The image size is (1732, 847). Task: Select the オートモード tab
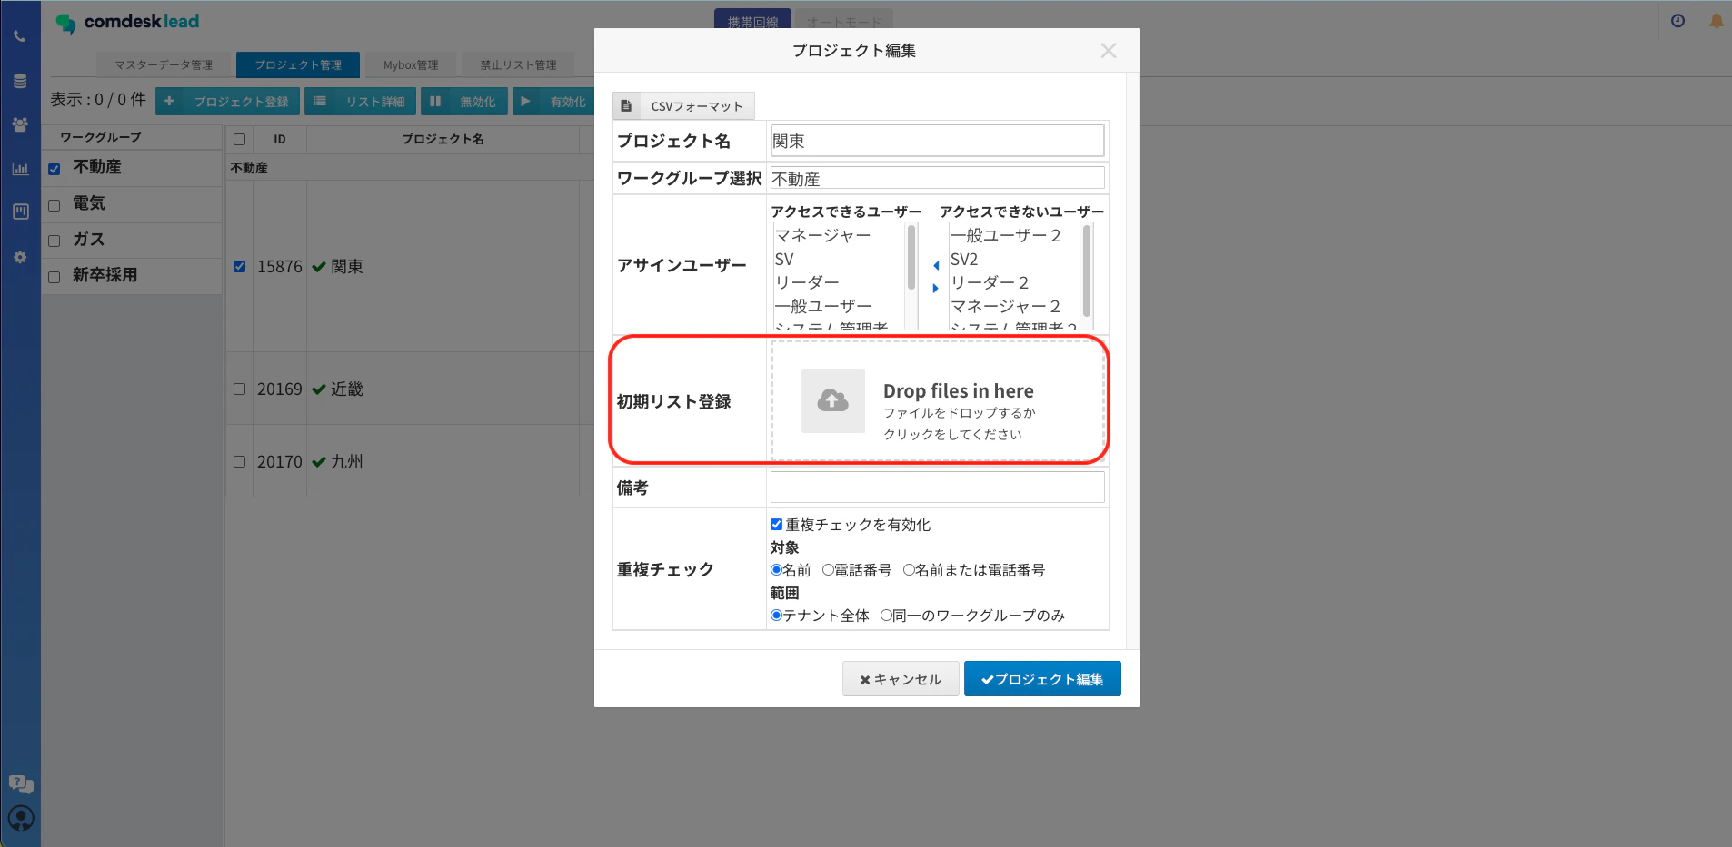pos(843,22)
